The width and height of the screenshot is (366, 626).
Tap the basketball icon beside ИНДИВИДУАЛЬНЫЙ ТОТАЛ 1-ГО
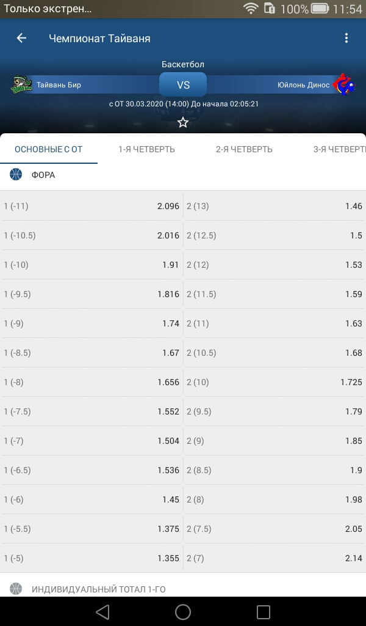16,589
